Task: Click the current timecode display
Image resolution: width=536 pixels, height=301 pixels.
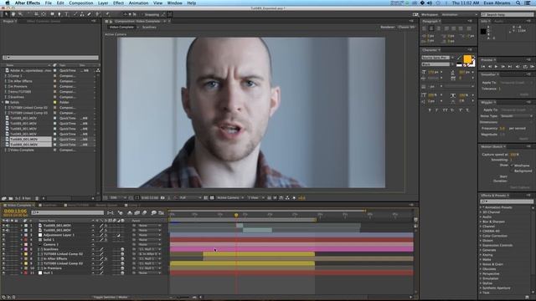Action: (15, 212)
